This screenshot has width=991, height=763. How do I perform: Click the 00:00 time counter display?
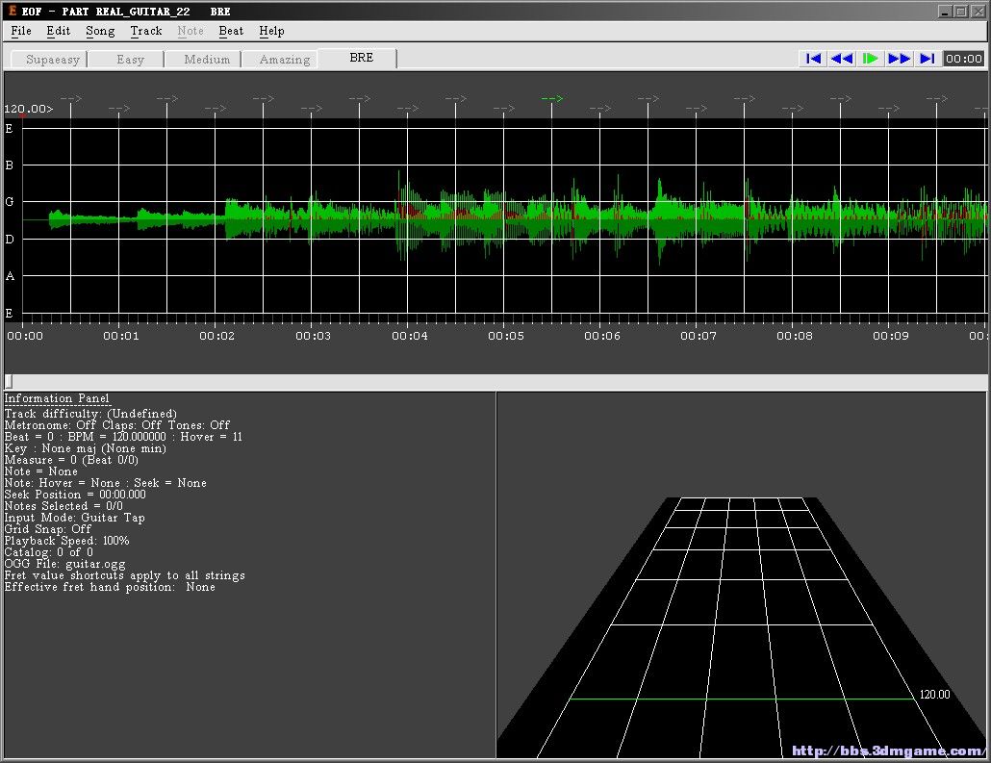(x=963, y=59)
